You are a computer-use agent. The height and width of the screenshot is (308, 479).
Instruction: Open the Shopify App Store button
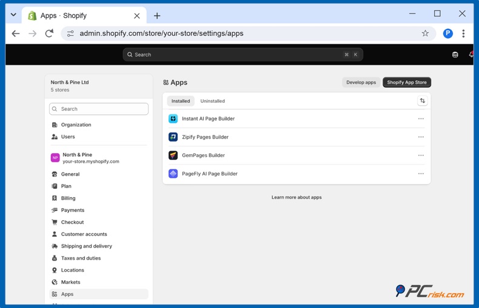407,82
